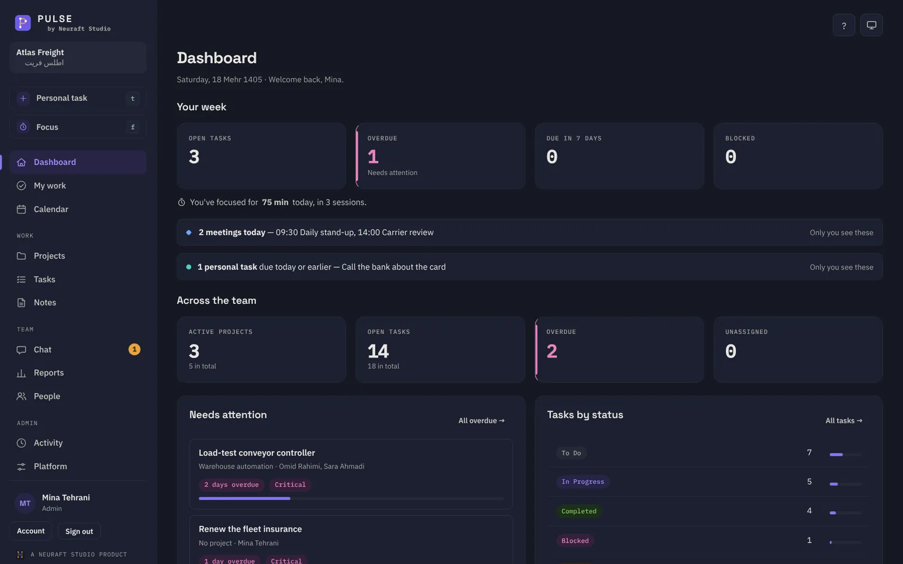Click the Calendar icon in sidebar
This screenshot has width=903, height=564.
21,209
